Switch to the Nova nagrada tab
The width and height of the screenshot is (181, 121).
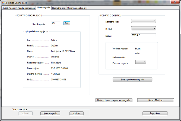[44, 8]
